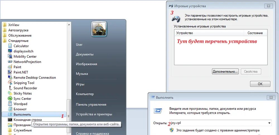Click the gamepad icon in Игровые устройства
The height and width of the screenshot is (135, 279).
click(175, 18)
